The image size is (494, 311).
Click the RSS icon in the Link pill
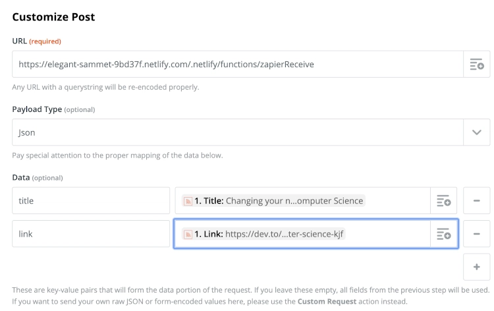coord(188,234)
